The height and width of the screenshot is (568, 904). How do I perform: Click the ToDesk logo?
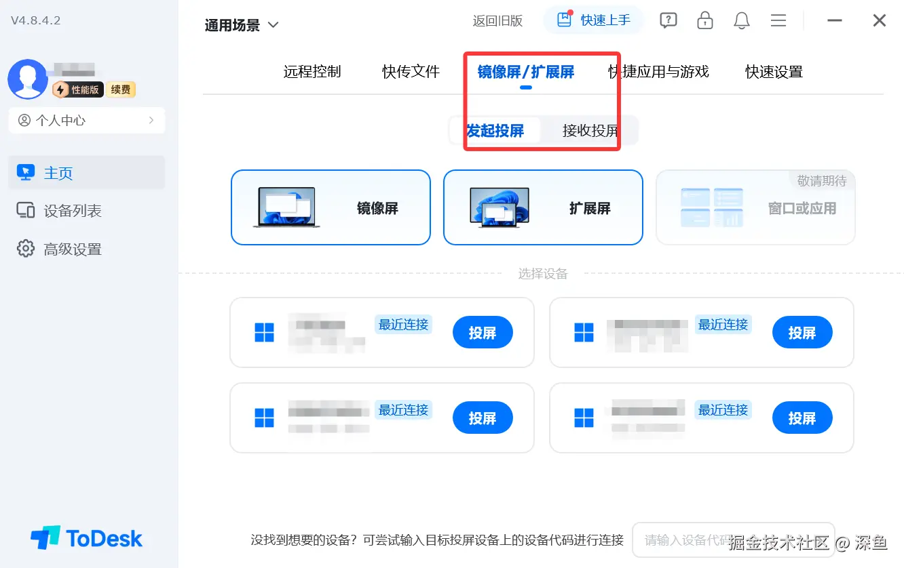[87, 539]
